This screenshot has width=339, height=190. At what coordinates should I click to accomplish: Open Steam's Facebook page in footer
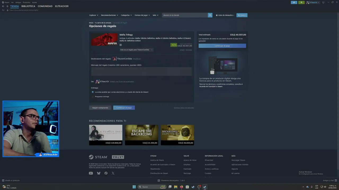coord(106,173)
